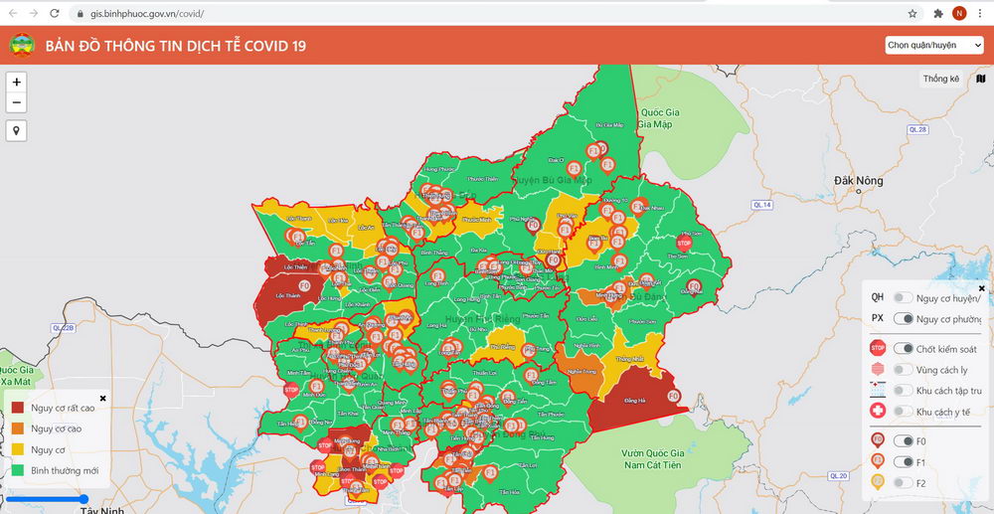Viewport: 994px width, 514px height.
Task: Open the browser extensions puzzle icon
Action: coord(937,14)
